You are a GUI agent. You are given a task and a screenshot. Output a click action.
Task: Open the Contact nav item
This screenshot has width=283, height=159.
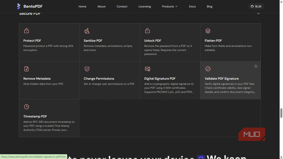click(122, 6)
